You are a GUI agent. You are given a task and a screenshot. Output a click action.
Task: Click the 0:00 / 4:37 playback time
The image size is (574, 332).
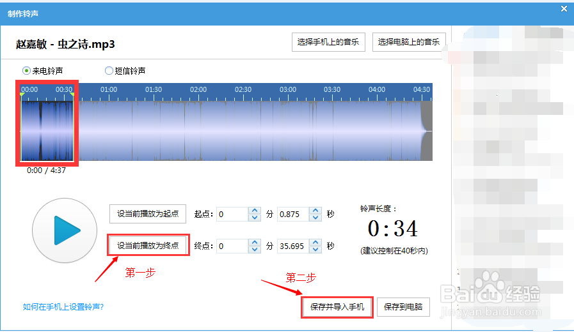(x=46, y=170)
